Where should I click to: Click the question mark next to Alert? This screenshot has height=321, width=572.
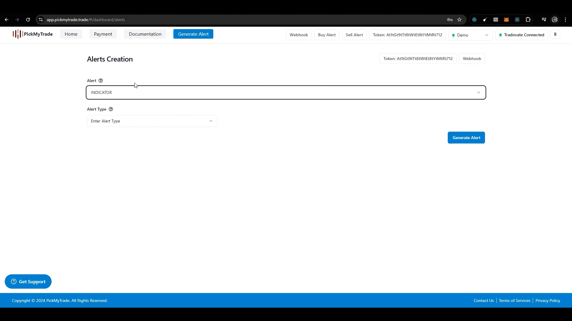point(101,80)
